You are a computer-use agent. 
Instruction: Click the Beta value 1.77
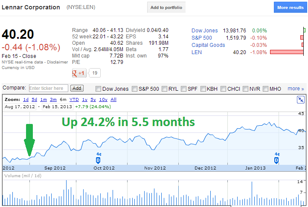point(163,49)
